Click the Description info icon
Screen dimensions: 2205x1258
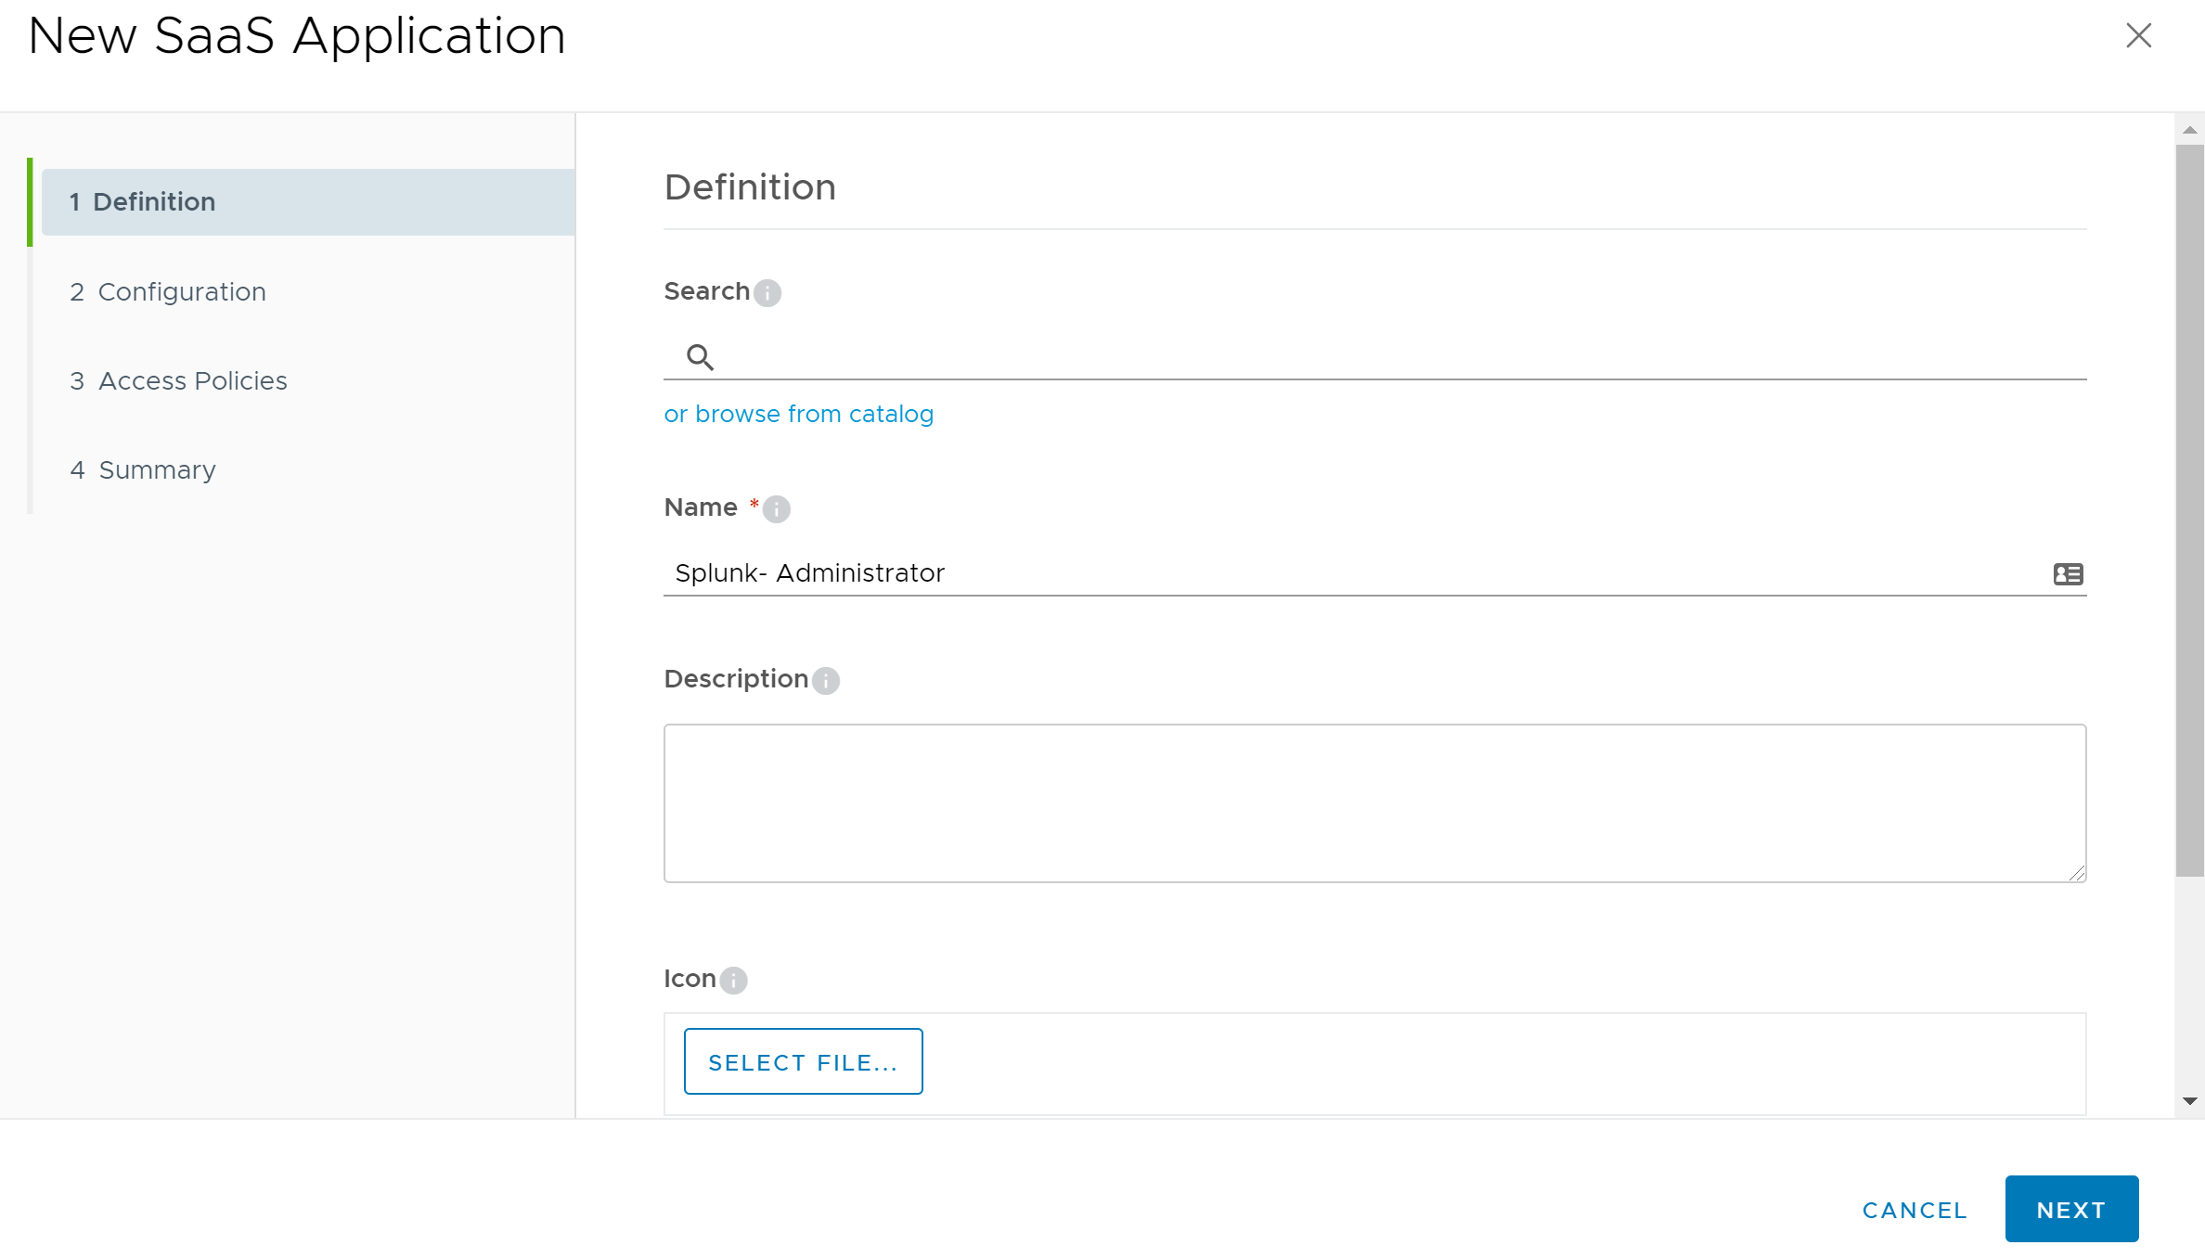pyautogui.click(x=825, y=681)
